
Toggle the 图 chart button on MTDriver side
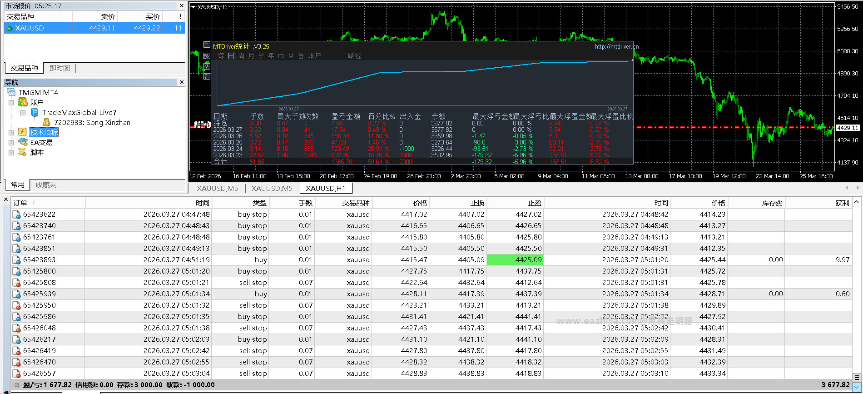tap(207, 56)
